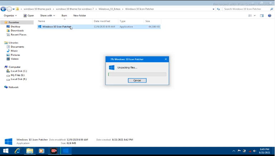Click the network tray icon
This screenshot has width=275, height=156.
[x=250, y=151]
